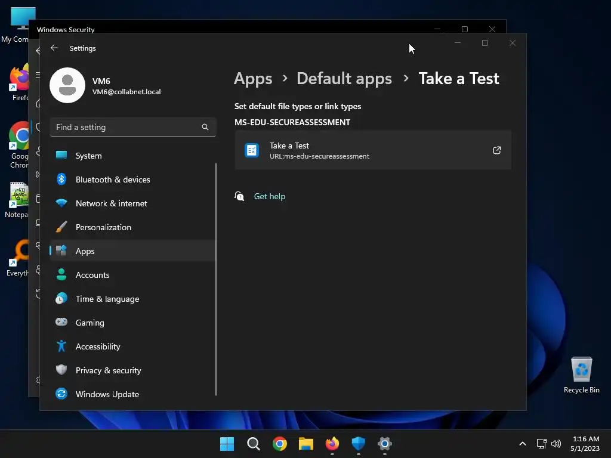Launch Google Chrome from taskbar

click(x=280, y=444)
